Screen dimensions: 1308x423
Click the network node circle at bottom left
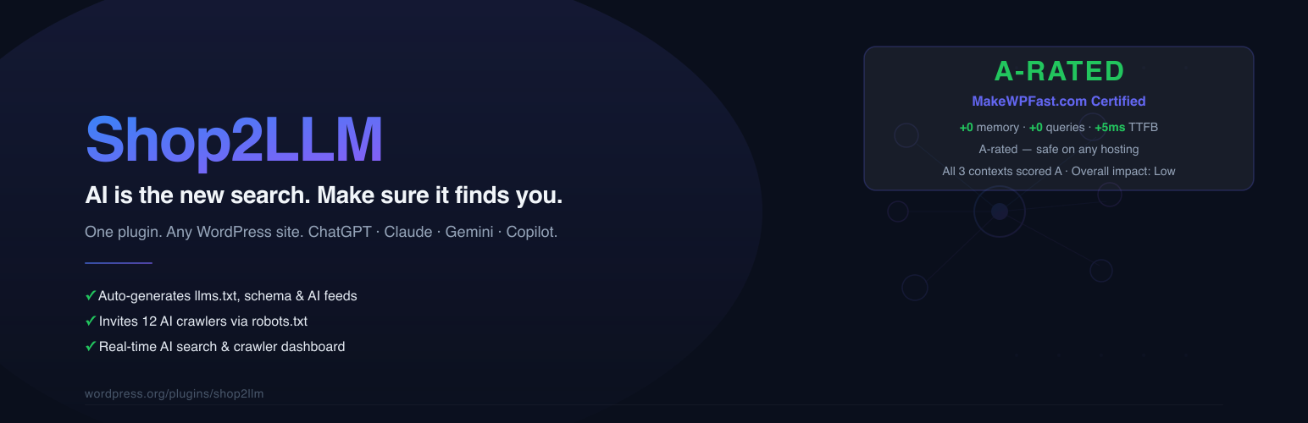pos(915,288)
